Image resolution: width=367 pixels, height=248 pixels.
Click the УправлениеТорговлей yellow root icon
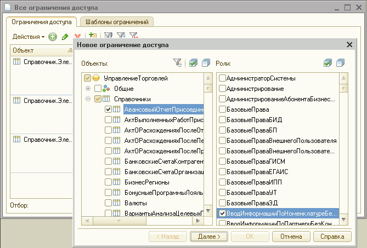tap(96, 78)
